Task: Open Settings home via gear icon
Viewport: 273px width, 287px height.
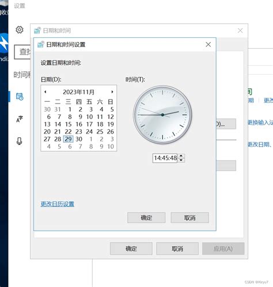Action: 20,30
